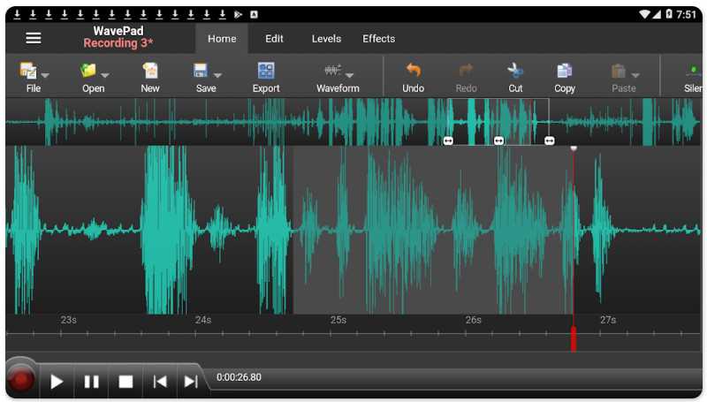Expand the Waveform view dropdown
707x402 pixels.
tap(350, 75)
